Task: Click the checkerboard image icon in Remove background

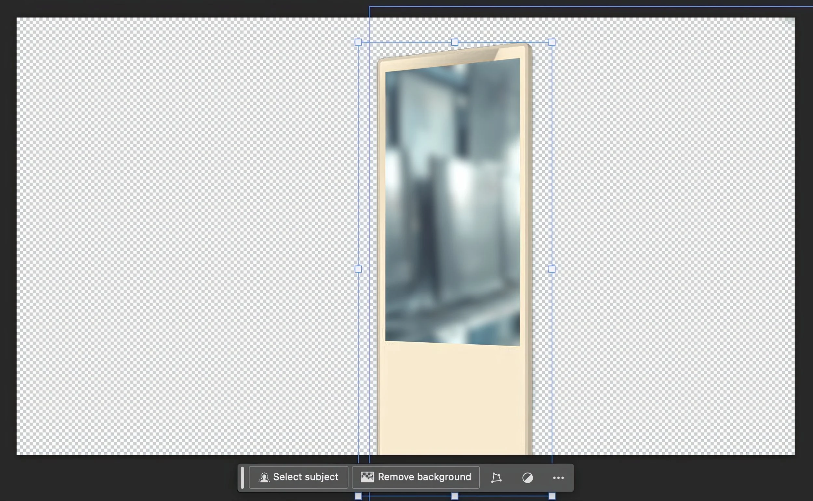Action: coord(367,477)
